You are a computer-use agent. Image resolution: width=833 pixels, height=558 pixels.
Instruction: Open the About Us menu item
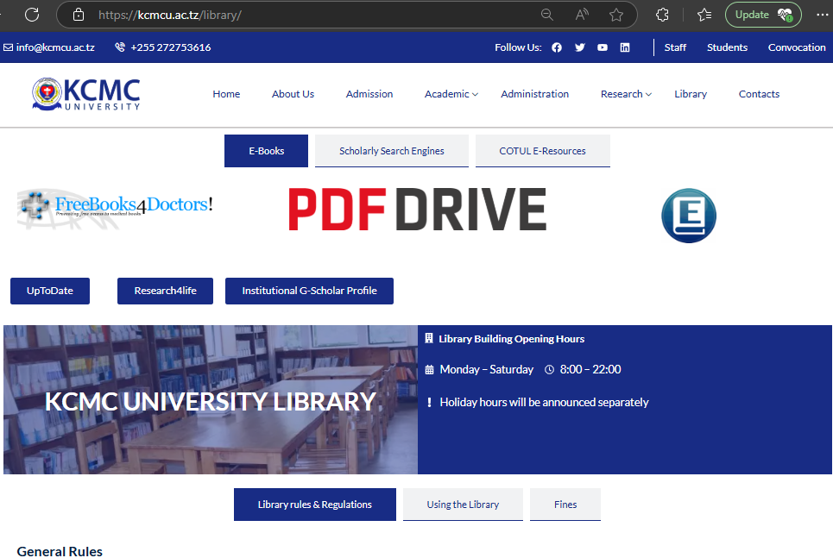point(293,94)
